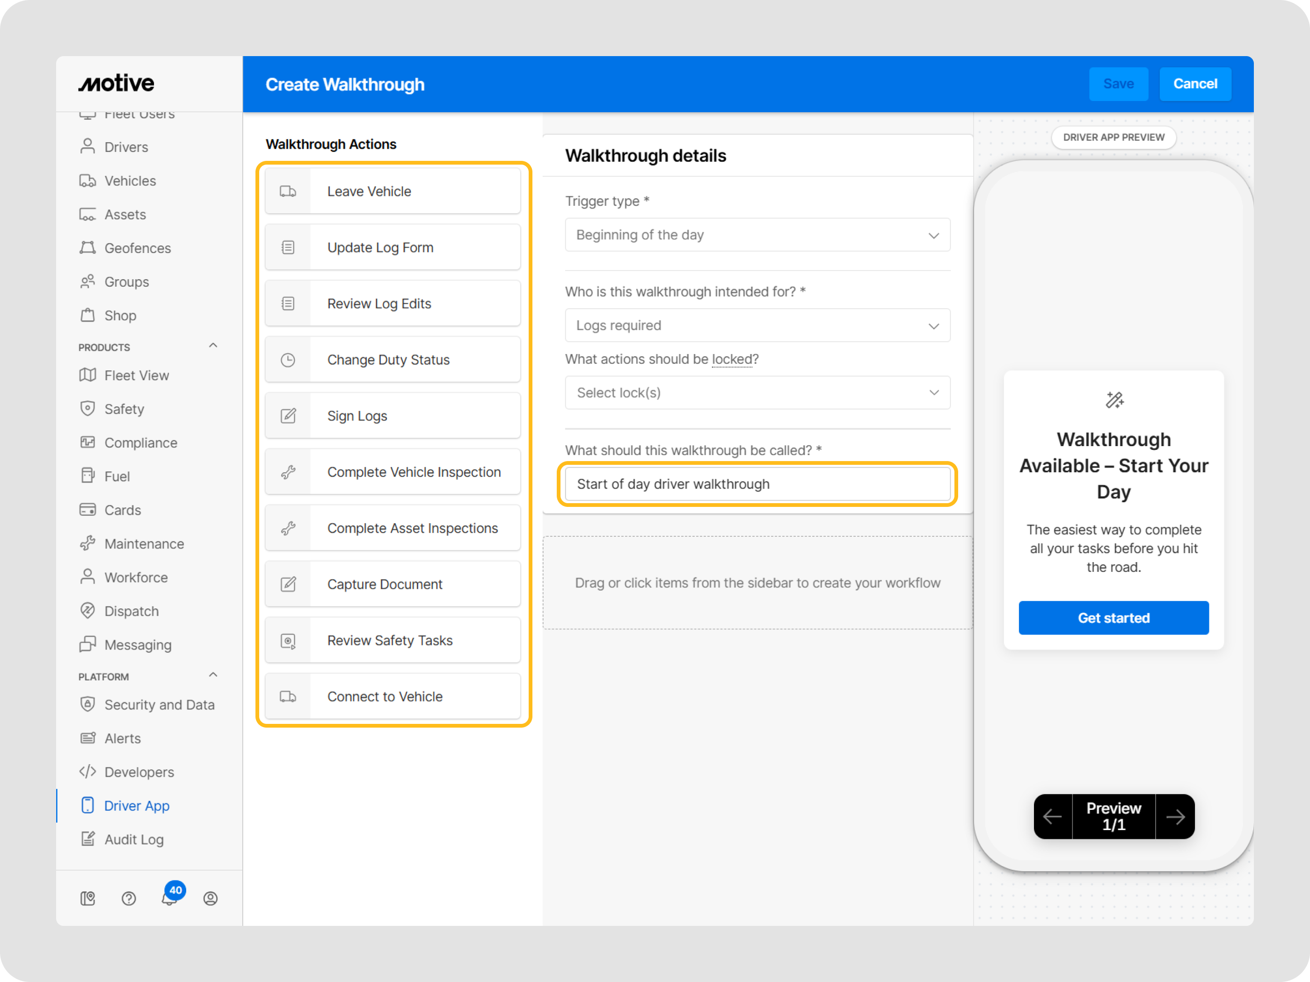This screenshot has height=982, width=1310.
Task: Go to previous preview using left arrow
Action: (x=1052, y=817)
